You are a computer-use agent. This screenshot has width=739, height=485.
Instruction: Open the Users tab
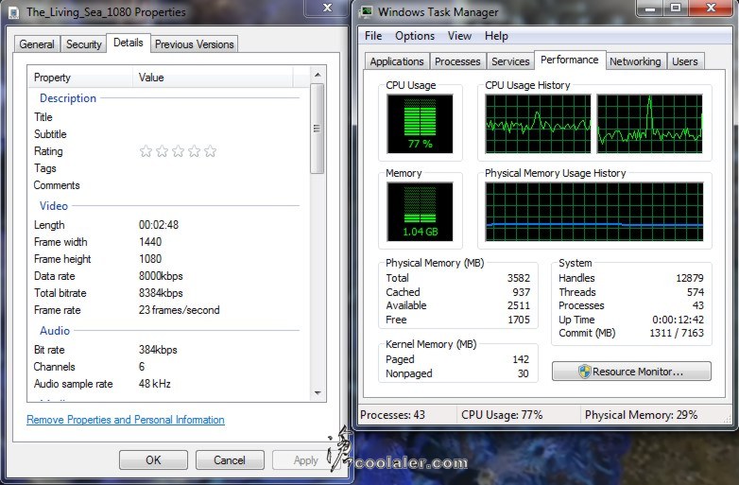[685, 61]
